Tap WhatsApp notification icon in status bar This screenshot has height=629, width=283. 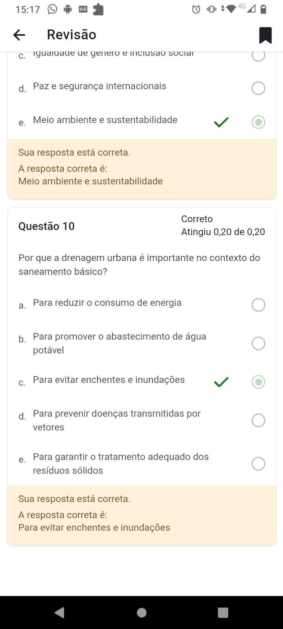52,9
